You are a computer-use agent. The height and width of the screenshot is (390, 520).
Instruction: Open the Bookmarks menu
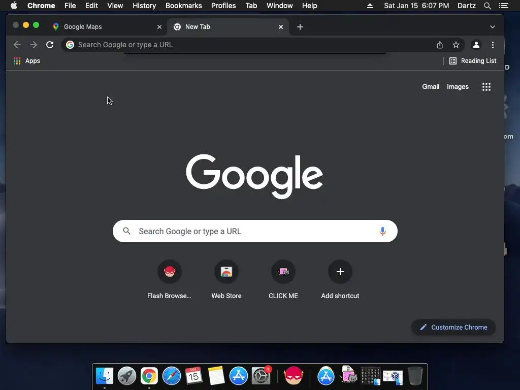coord(184,6)
